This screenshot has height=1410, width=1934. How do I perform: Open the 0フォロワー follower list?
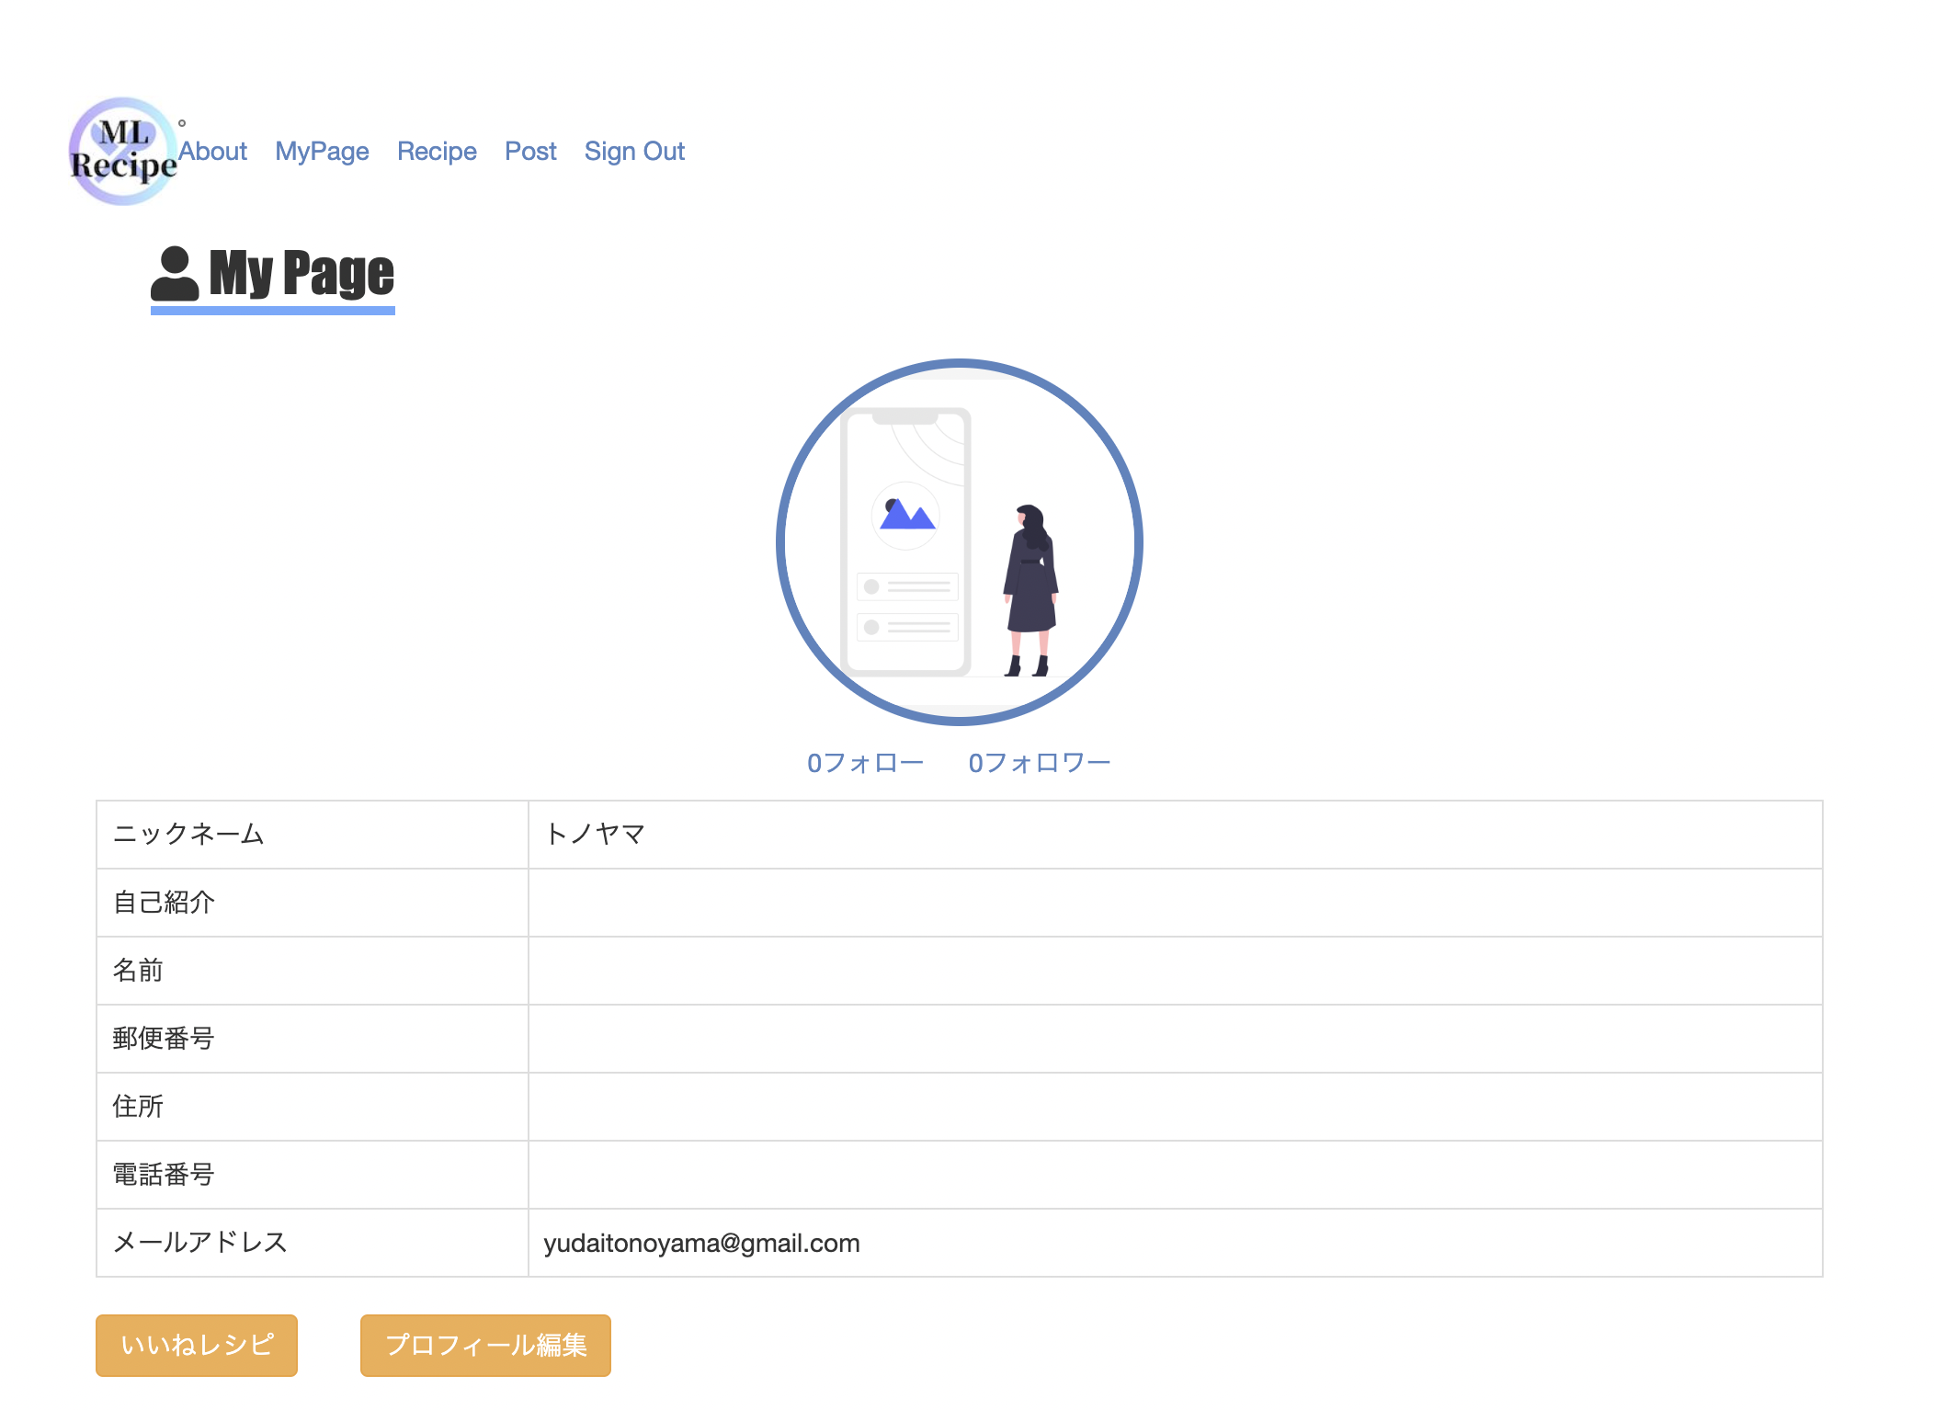pyautogui.click(x=1039, y=760)
